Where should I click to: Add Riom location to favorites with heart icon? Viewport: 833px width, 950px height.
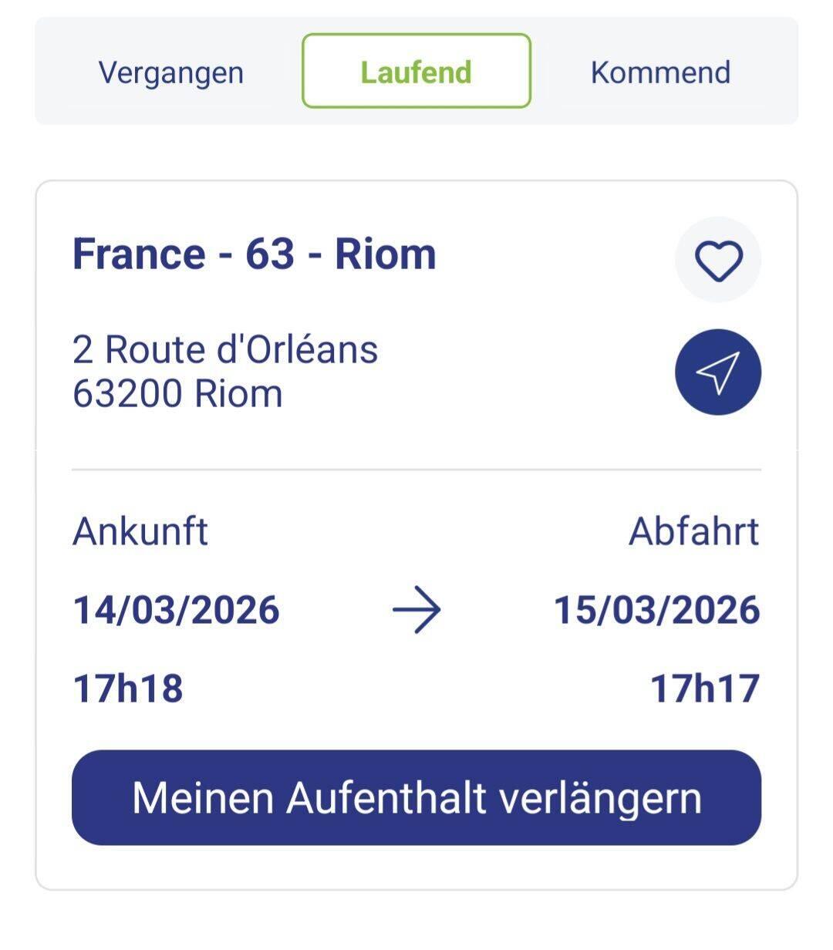(x=718, y=260)
